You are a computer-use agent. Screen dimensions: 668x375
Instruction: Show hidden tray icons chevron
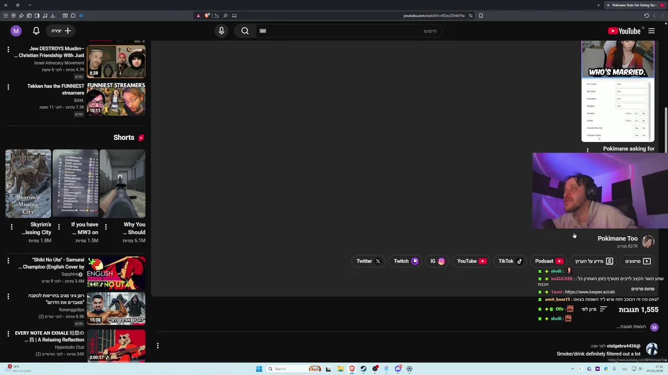572,369
